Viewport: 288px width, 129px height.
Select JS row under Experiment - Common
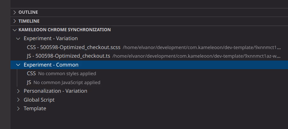click(149, 82)
